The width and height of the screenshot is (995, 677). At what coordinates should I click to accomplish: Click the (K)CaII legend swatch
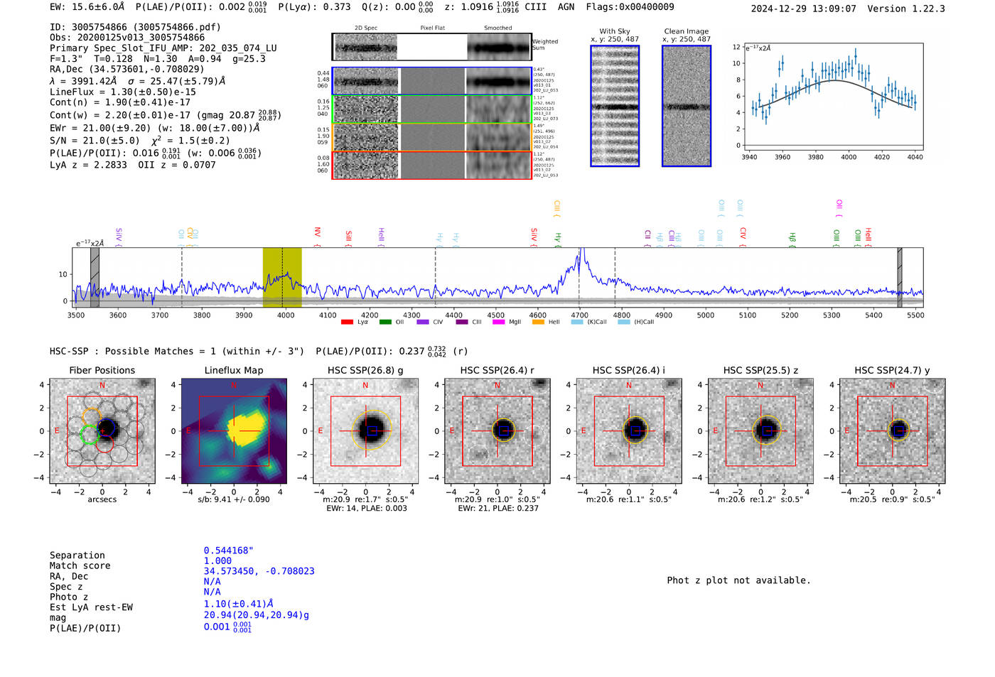pyautogui.click(x=577, y=322)
